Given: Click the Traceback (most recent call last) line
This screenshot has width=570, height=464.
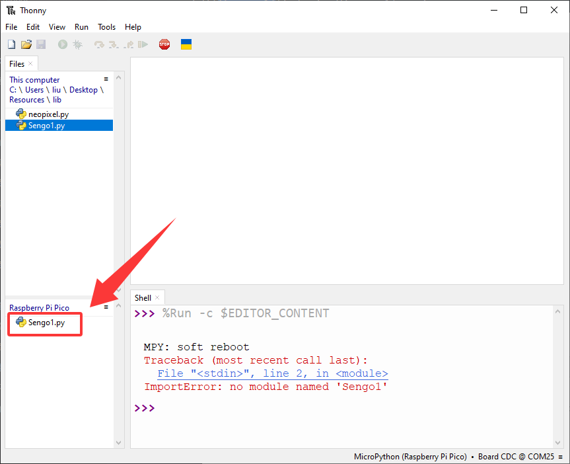Looking at the screenshot, I should point(256,361).
